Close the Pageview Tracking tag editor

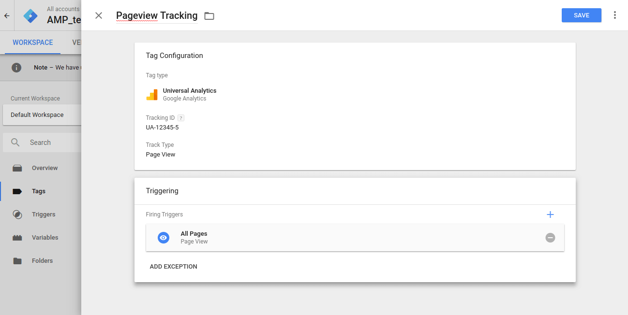tap(99, 15)
